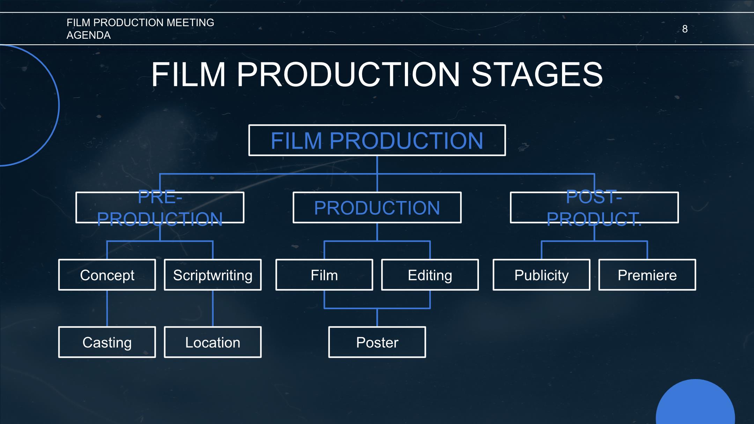The height and width of the screenshot is (424, 754).
Task: Click the Location box
Action: [x=213, y=342]
